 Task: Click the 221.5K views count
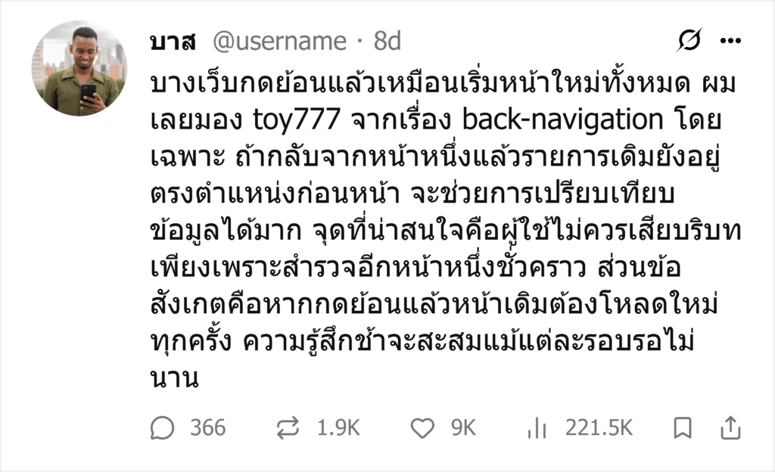point(599,428)
